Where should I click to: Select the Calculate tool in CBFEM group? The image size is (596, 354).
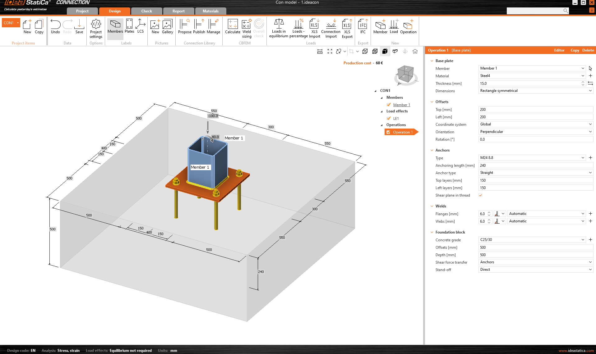point(233,28)
